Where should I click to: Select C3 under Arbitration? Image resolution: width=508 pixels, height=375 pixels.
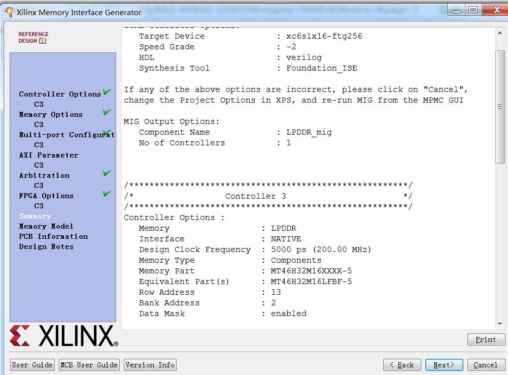[x=39, y=185]
